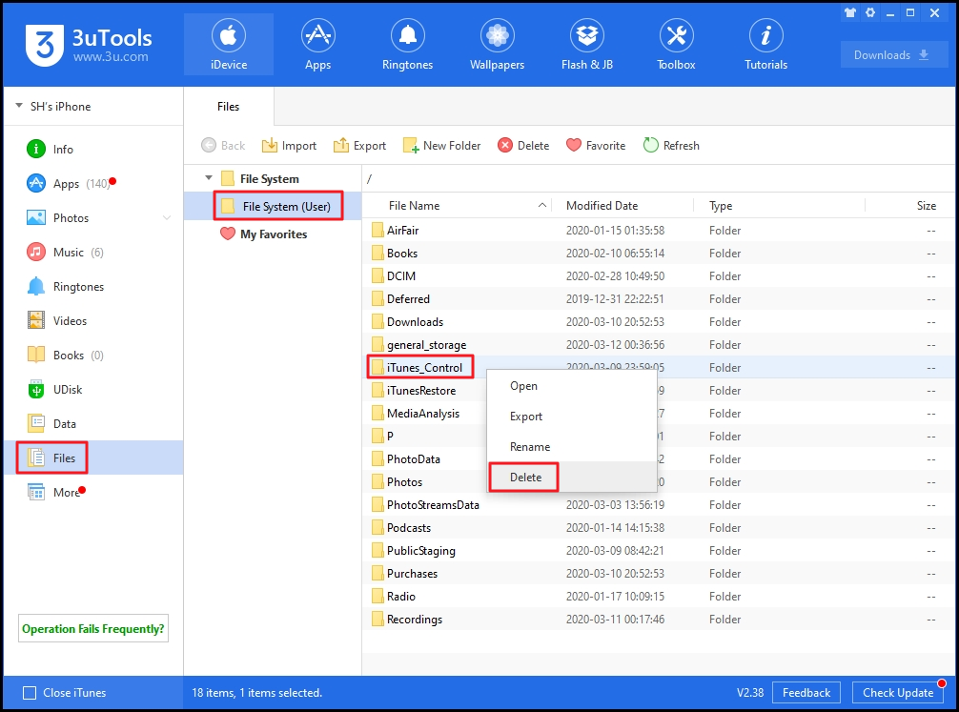Choose Delete in the context menu
Viewport: 959px width, 712px height.
(572, 478)
